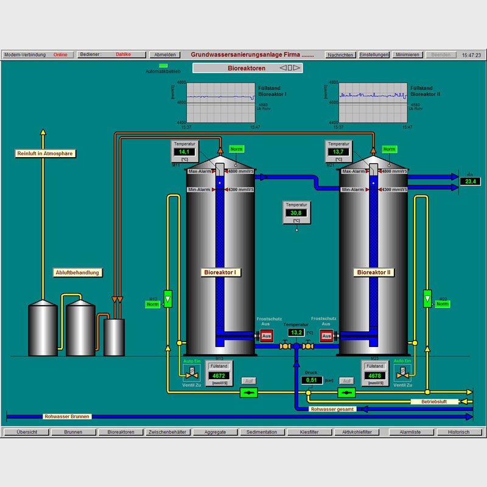Select the Bioreaktor I inlet valve symbol
487x487 pixels.
pos(192,373)
